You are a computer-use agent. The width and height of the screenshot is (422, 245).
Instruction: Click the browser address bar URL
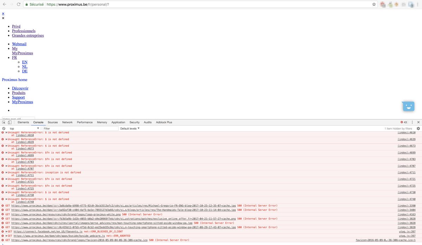tap(78, 5)
